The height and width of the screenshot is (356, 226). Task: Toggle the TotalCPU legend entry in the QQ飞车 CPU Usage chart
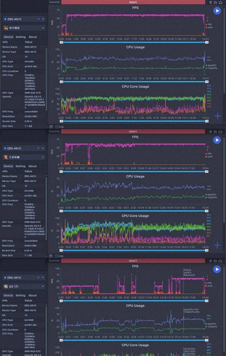(x=211, y=326)
